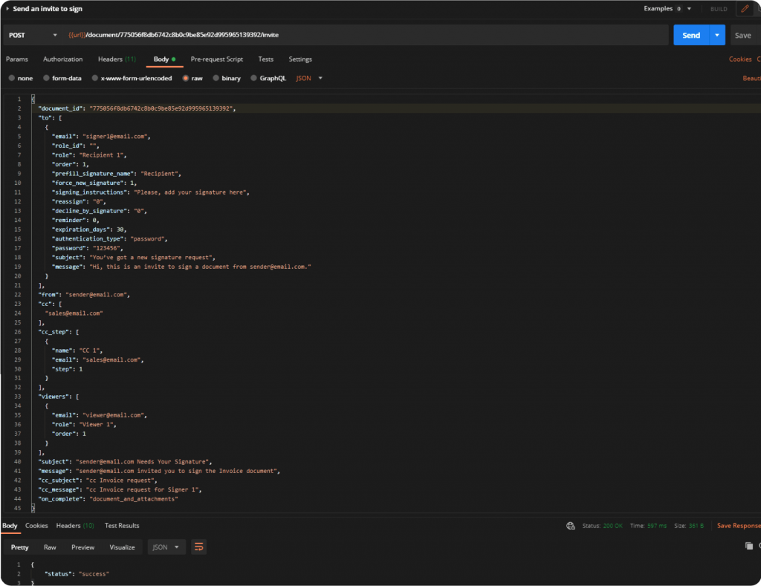The image size is (761, 586).
Task: Copy response using the copy icon
Action: (x=748, y=546)
